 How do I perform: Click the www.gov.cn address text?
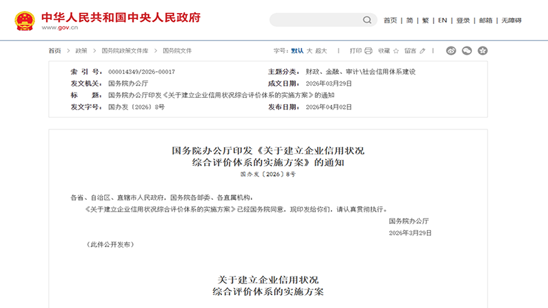click(x=60, y=27)
